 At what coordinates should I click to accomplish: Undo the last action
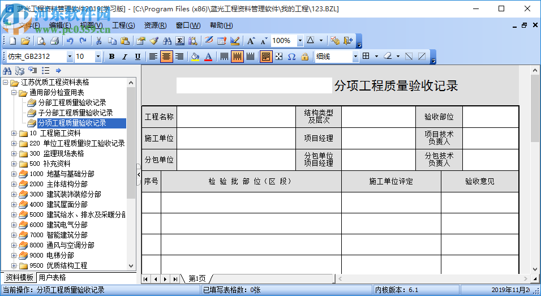click(70, 41)
